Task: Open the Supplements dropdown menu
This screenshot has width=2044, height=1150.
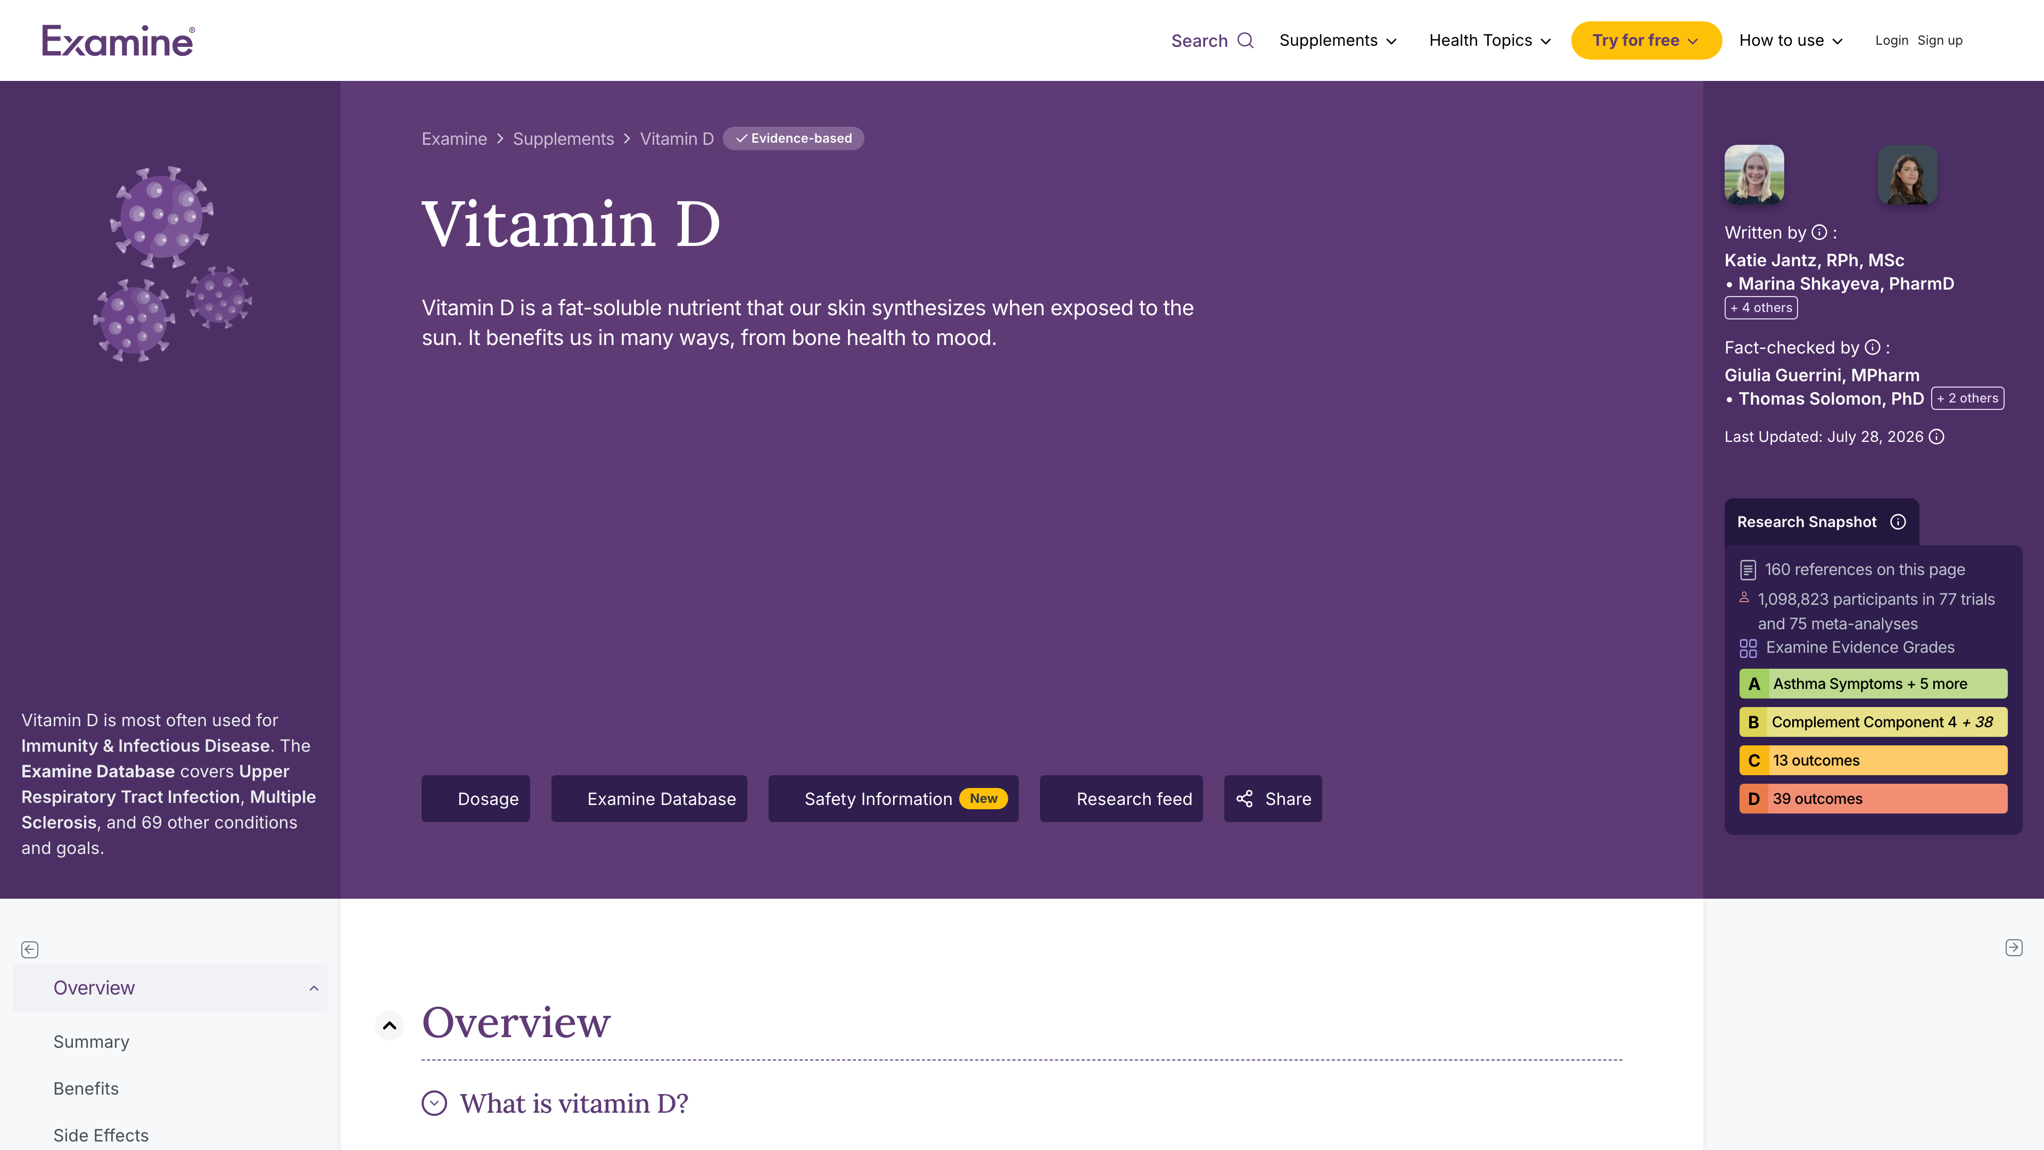Action: tap(1338, 40)
